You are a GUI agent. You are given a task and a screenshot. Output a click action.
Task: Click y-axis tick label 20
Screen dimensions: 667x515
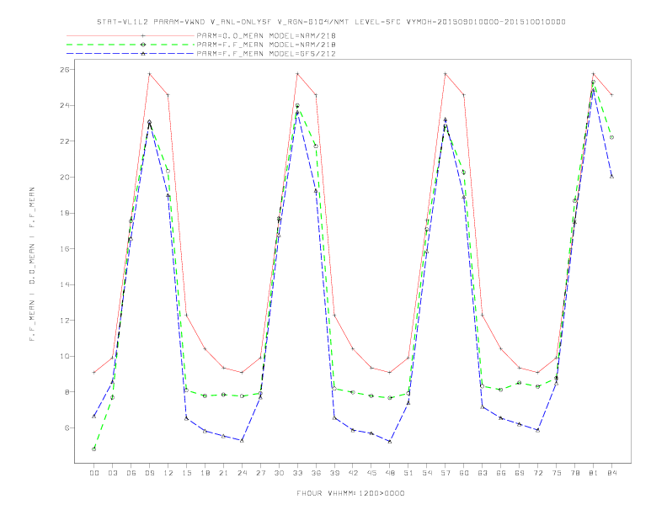65,177
